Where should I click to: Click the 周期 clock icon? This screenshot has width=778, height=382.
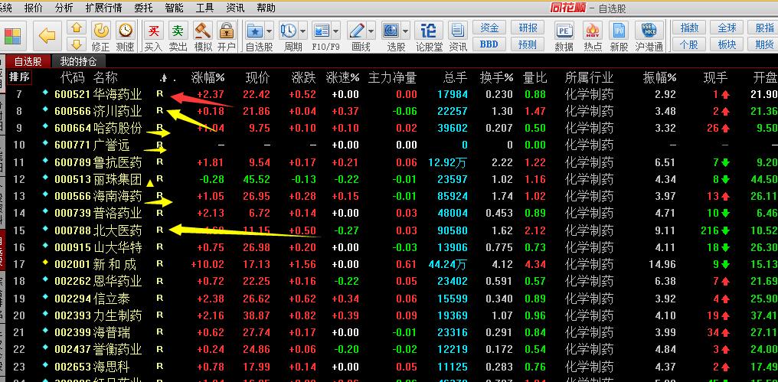(288, 31)
